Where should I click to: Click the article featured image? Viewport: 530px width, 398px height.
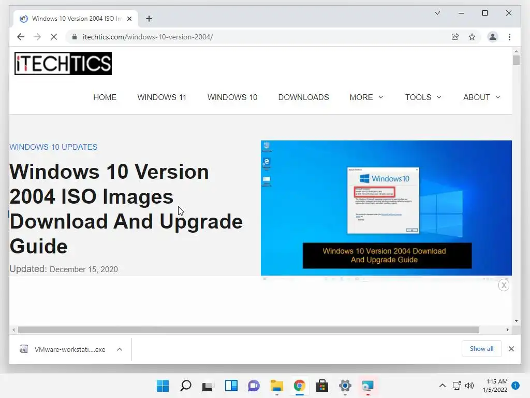point(386,208)
